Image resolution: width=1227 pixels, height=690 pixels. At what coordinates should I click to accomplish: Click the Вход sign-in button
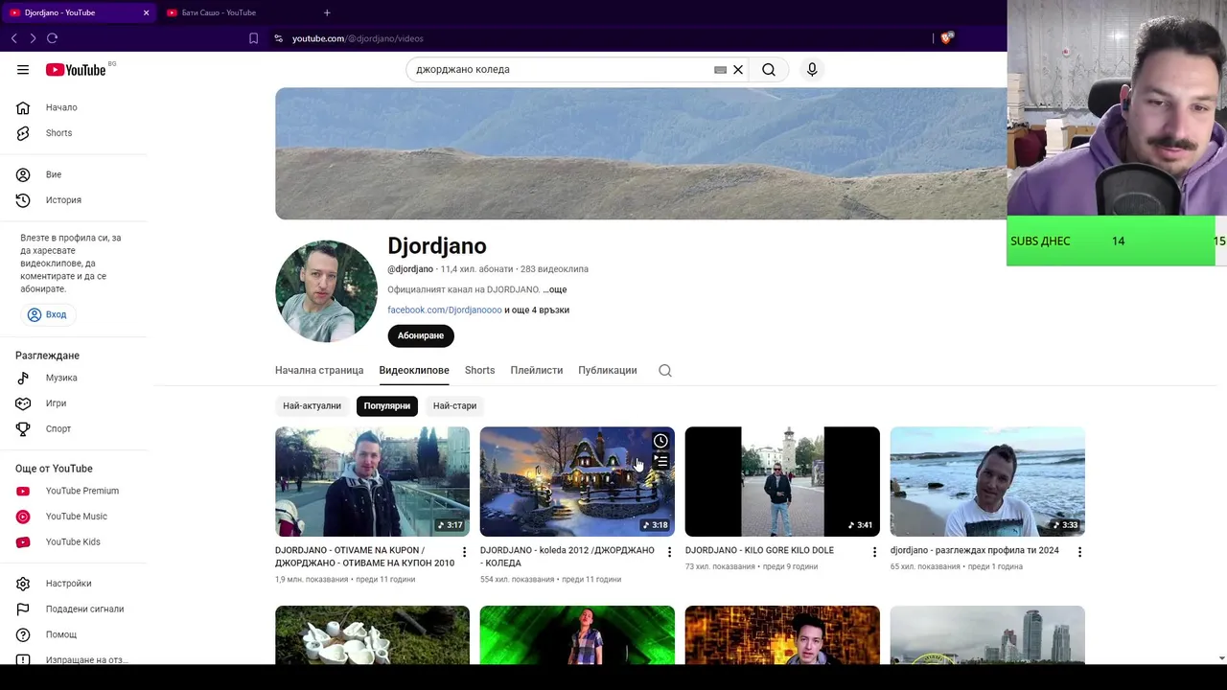point(47,314)
